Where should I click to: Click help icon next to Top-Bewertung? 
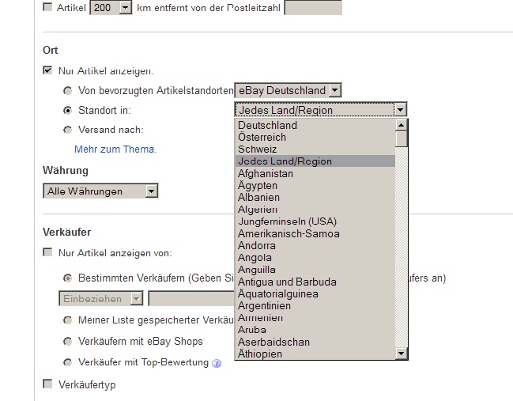217,363
